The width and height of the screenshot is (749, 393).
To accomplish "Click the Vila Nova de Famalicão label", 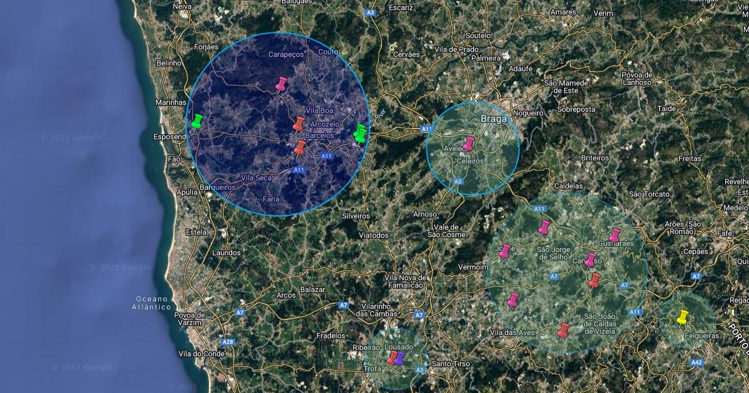I will [406, 281].
